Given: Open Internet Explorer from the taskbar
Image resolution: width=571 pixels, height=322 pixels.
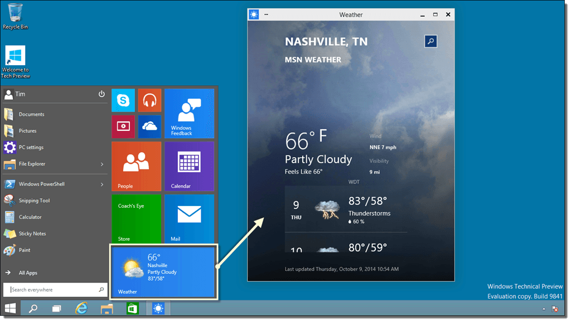Looking at the screenshot, I should (82, 308).
